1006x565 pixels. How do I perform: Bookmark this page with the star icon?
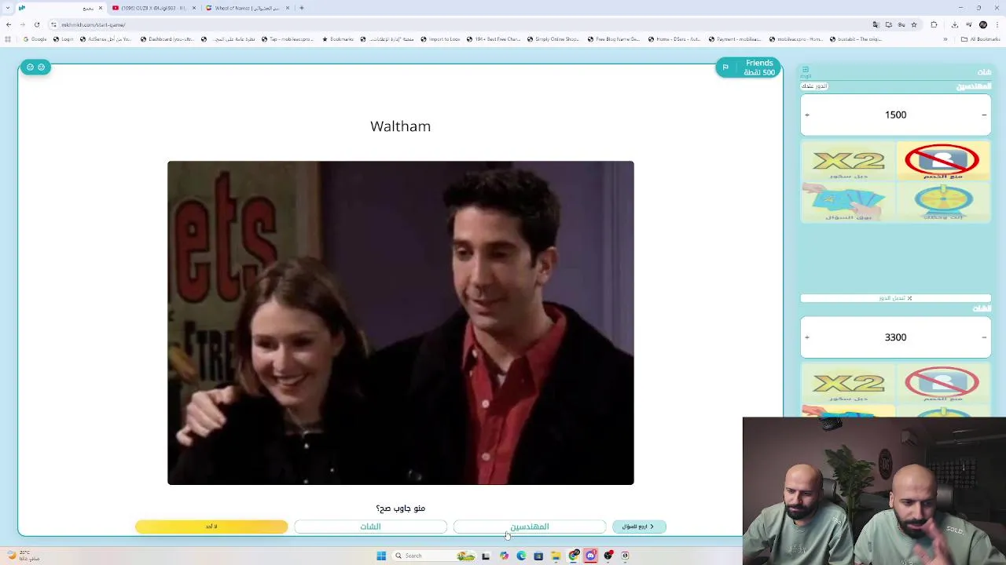click(913, 24)
